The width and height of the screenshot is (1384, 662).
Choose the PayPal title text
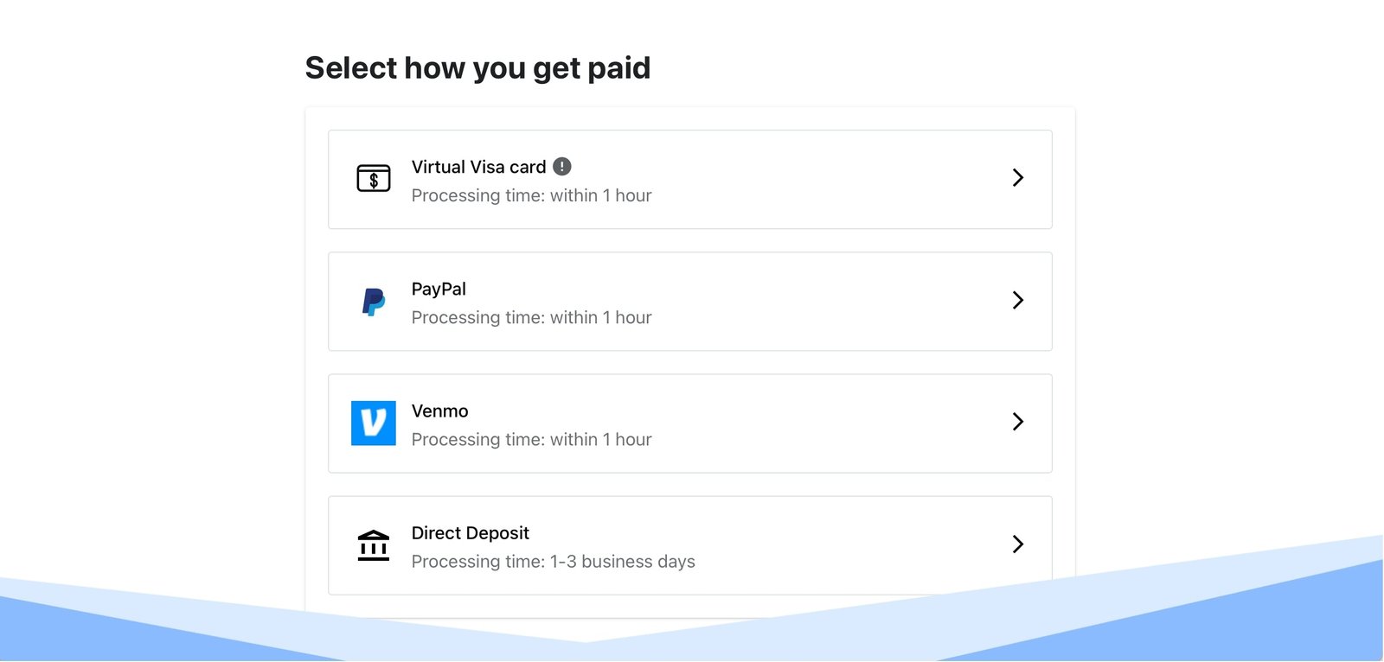(439, 290)
